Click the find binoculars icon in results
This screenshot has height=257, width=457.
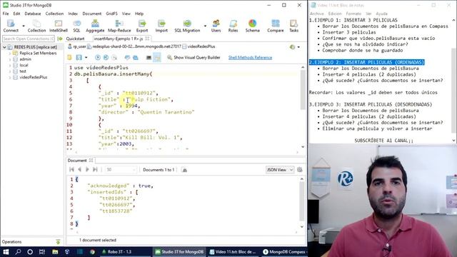(x=184, y=170)
